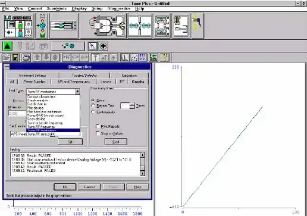
Task: Click the Set button
Action: 70,142
